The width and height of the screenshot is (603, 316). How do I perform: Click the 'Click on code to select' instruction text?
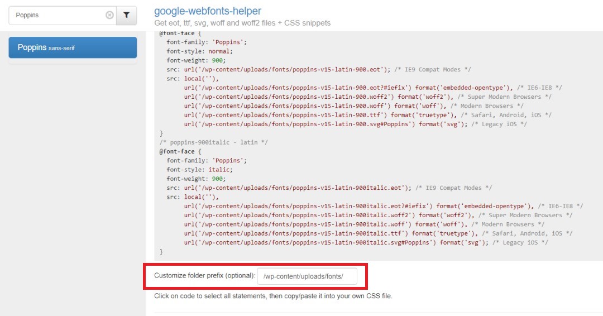(x=273, y=296)
